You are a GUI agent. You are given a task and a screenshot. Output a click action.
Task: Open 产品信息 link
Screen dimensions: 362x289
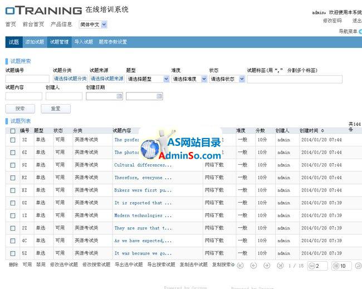point(61,25)
